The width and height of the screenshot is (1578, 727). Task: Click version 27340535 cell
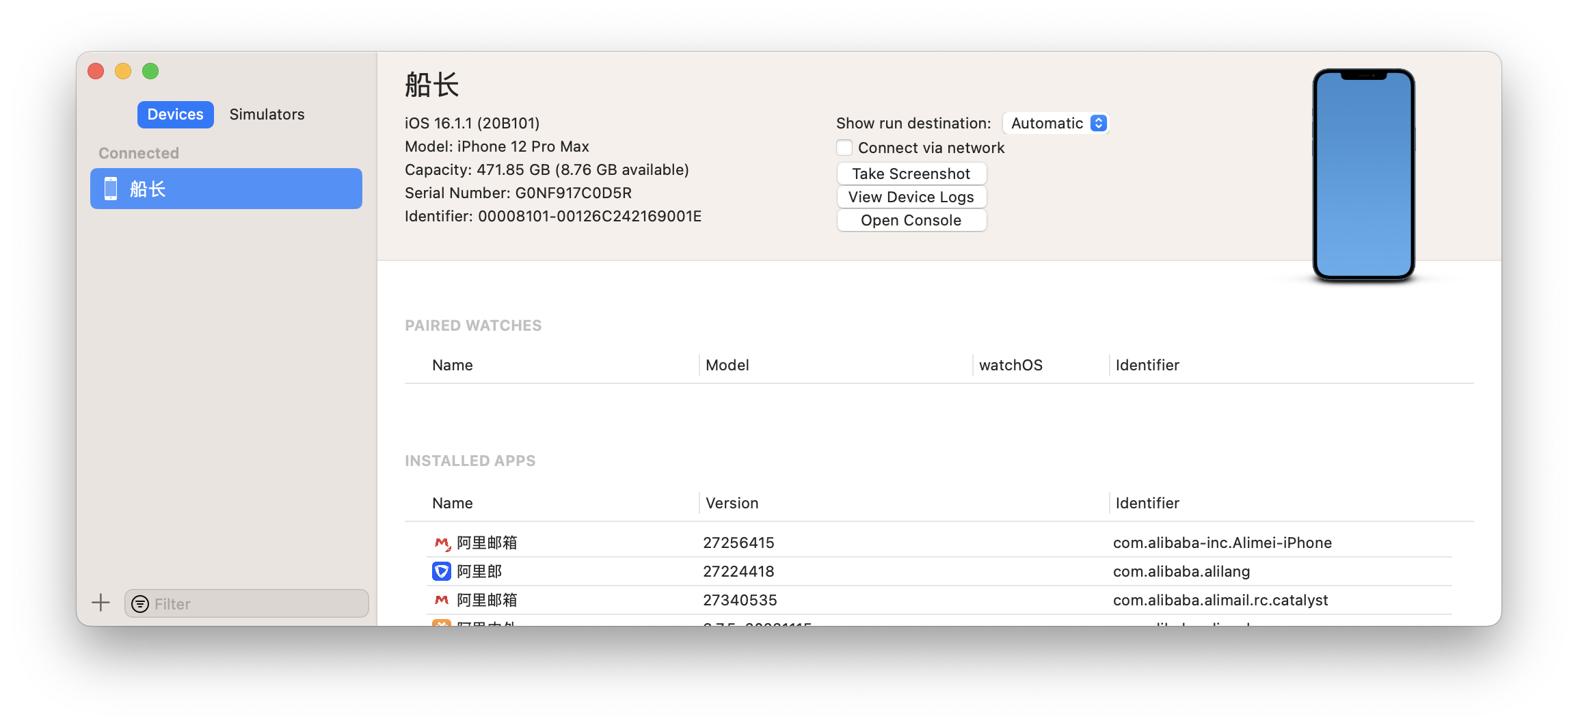(740, 600)
